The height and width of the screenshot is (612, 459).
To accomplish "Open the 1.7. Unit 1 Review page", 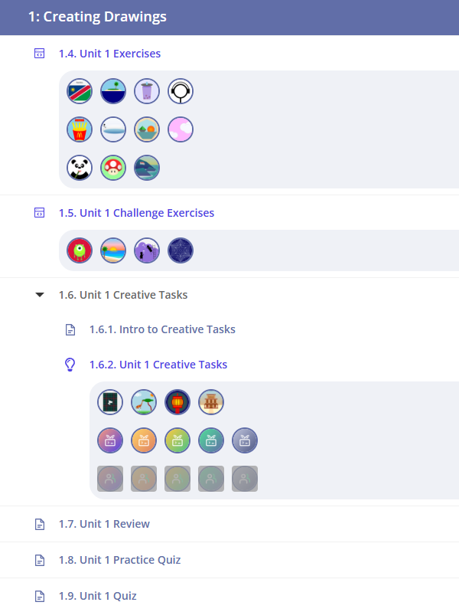I will click(x=104, y=524).
